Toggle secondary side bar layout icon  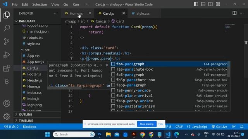(210, 4)
